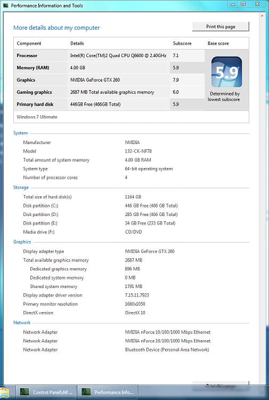Viewport: 269px width, 400px height.
Task: Click the Component column header
Action: coord(29,43)
